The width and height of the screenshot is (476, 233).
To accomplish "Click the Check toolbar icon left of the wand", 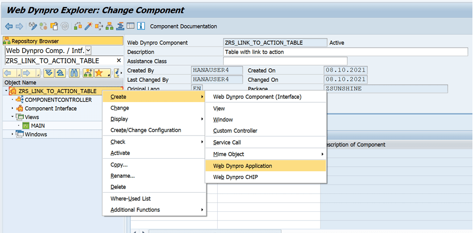I will coord(78,26).
